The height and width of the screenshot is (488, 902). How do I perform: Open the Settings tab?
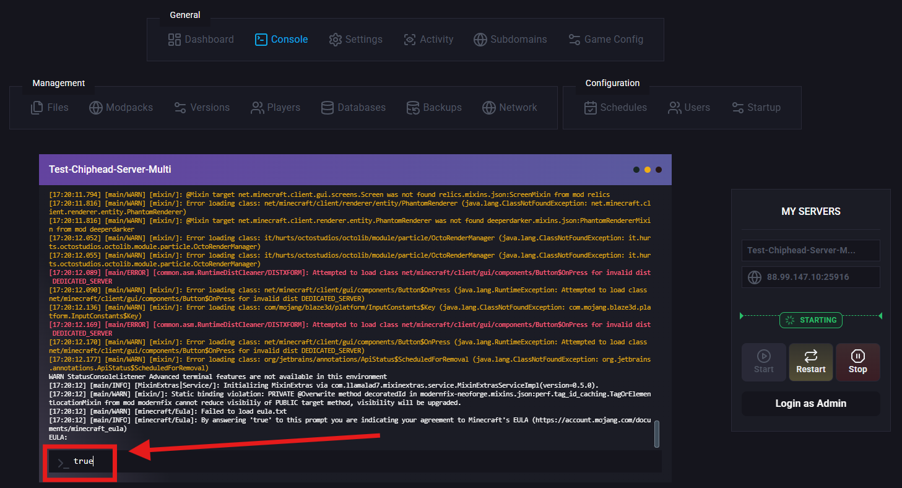tap(356, 40)
